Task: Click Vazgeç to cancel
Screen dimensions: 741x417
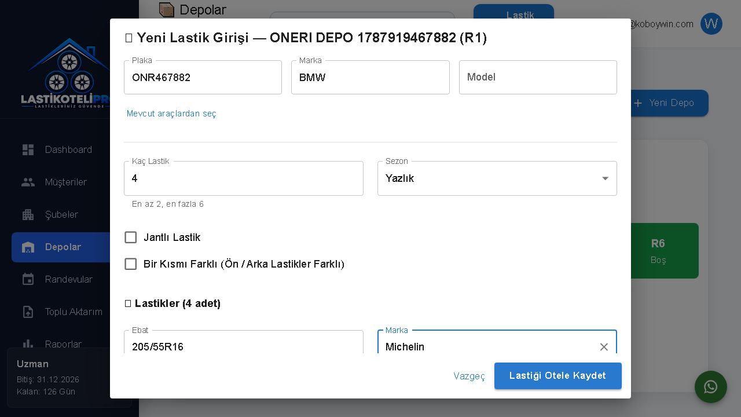Action: click(x=469, y=376)
